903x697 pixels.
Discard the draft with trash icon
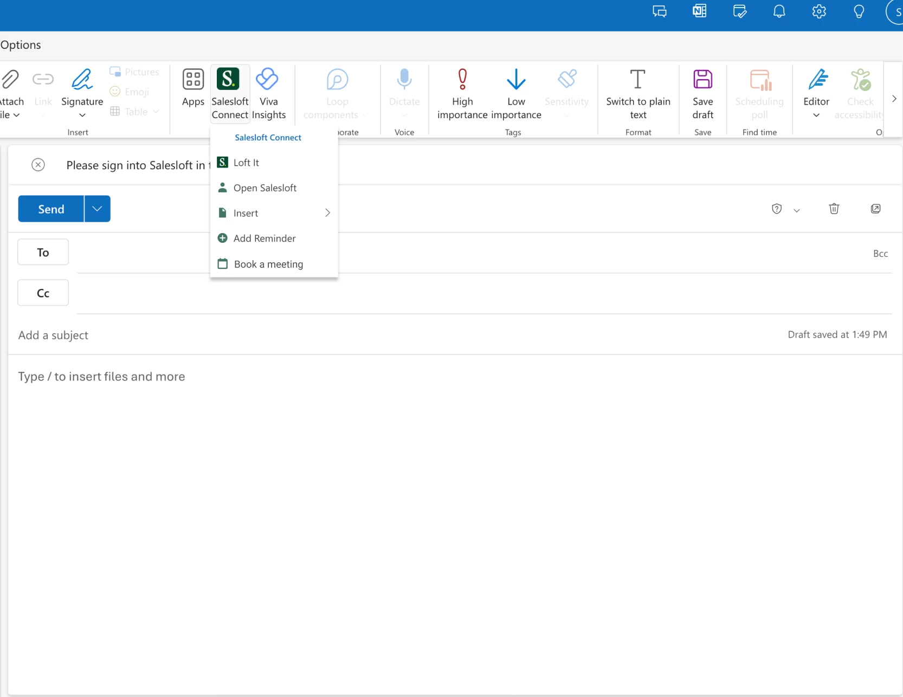pos(834,209)
